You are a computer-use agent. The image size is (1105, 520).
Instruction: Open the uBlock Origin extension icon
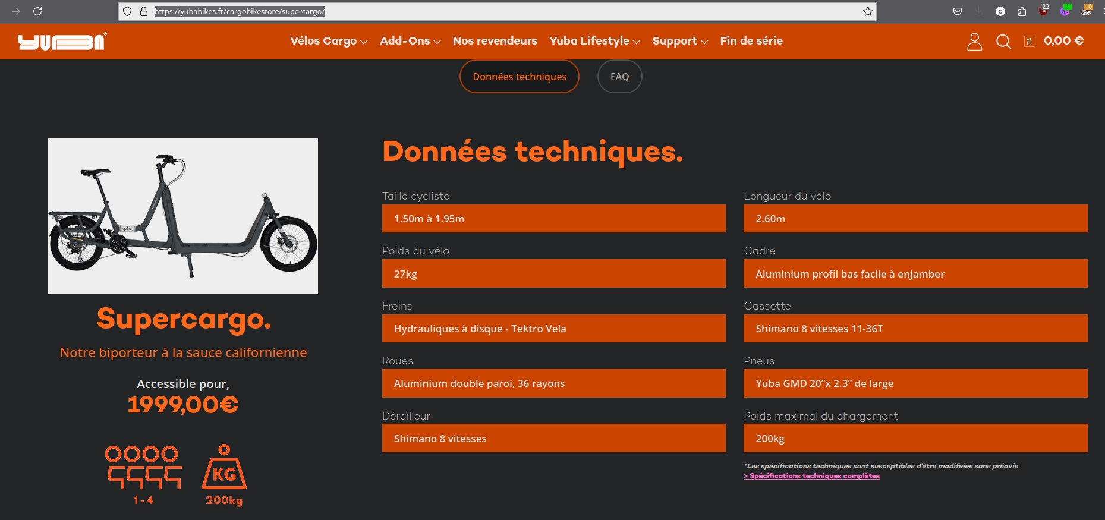pos(1043,11)
